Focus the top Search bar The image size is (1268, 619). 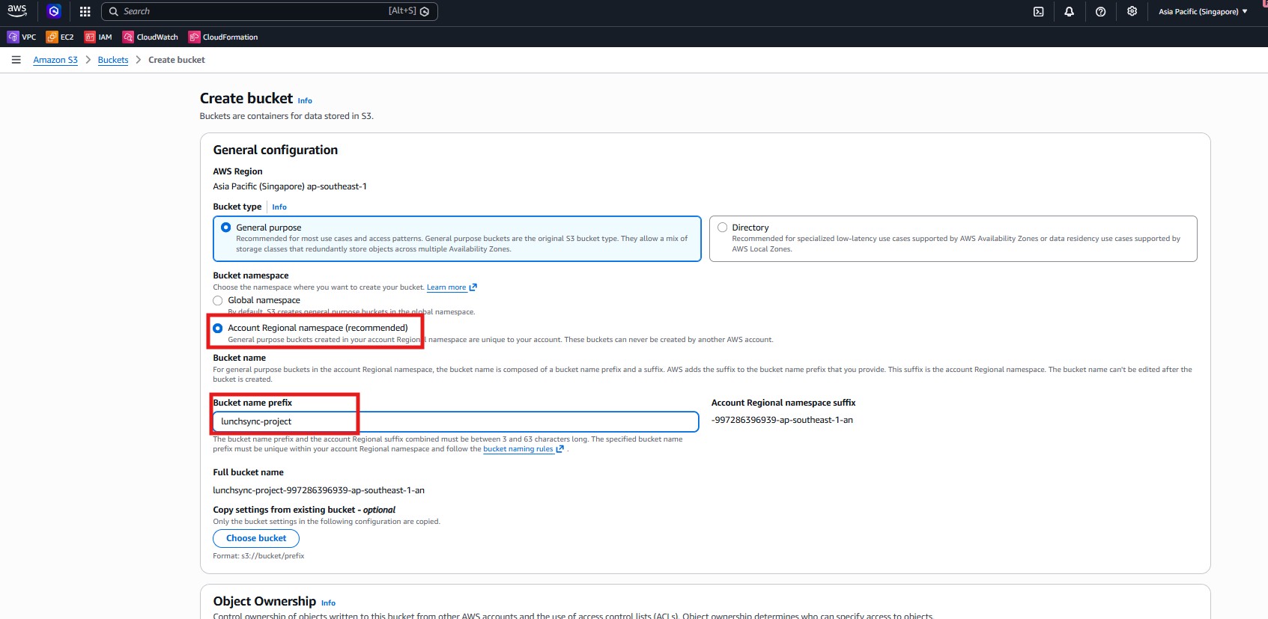pos(255,11)
